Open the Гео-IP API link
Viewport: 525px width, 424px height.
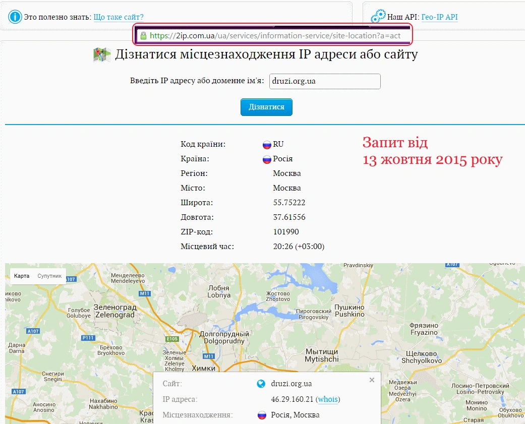pyautogui.click(x=439, y=17)
